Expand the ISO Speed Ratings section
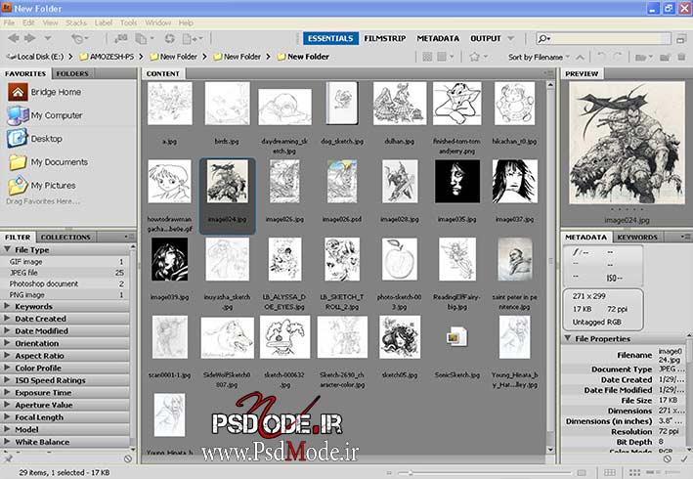Screen dimensions: 693x479 click(x=7, y=380)
